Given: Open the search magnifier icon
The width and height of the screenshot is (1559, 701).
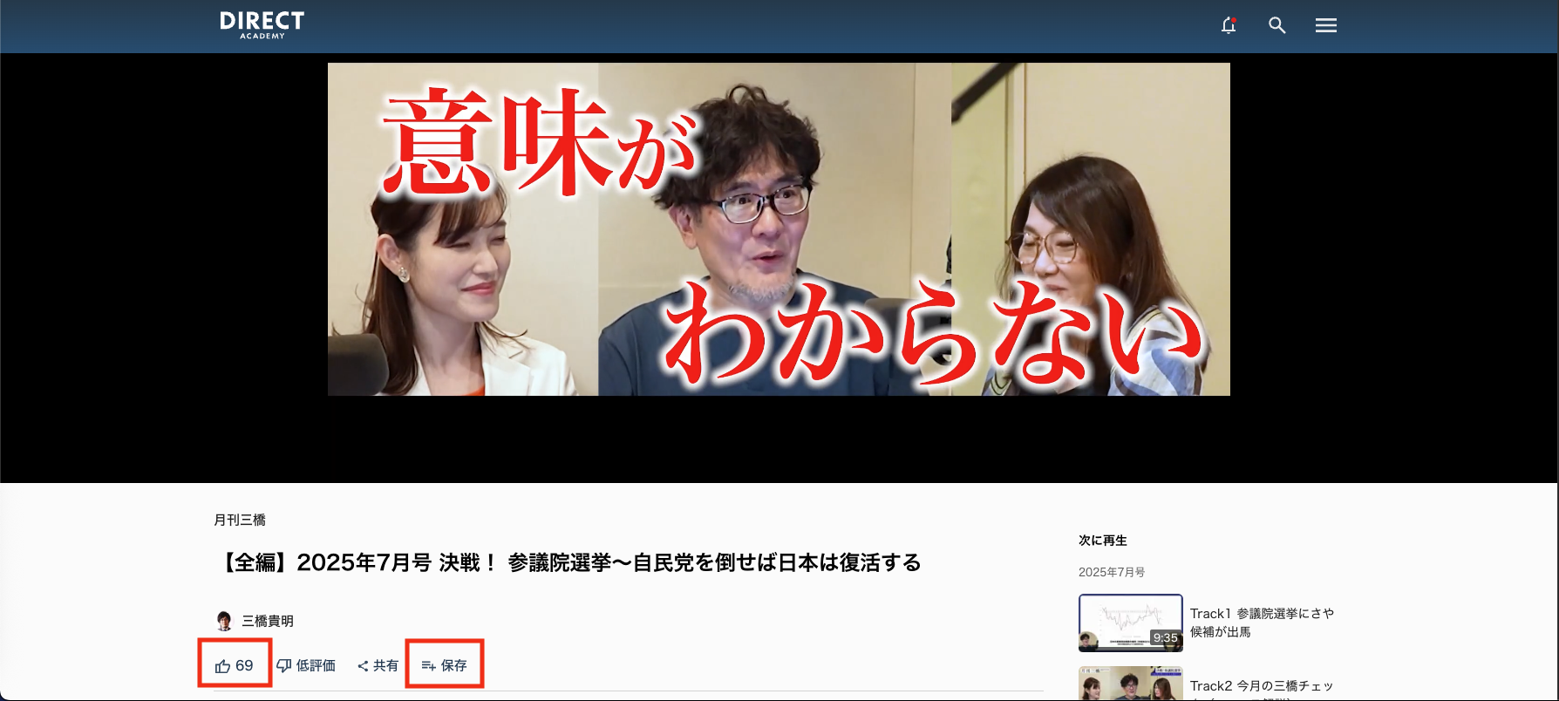Looking at the screenshot, I should click(x=1277, y=25).
